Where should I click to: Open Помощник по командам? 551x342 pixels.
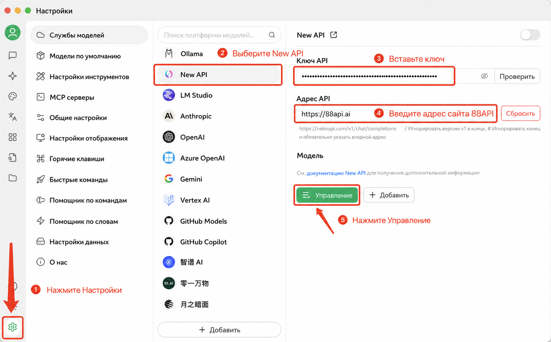click(89, 200)
